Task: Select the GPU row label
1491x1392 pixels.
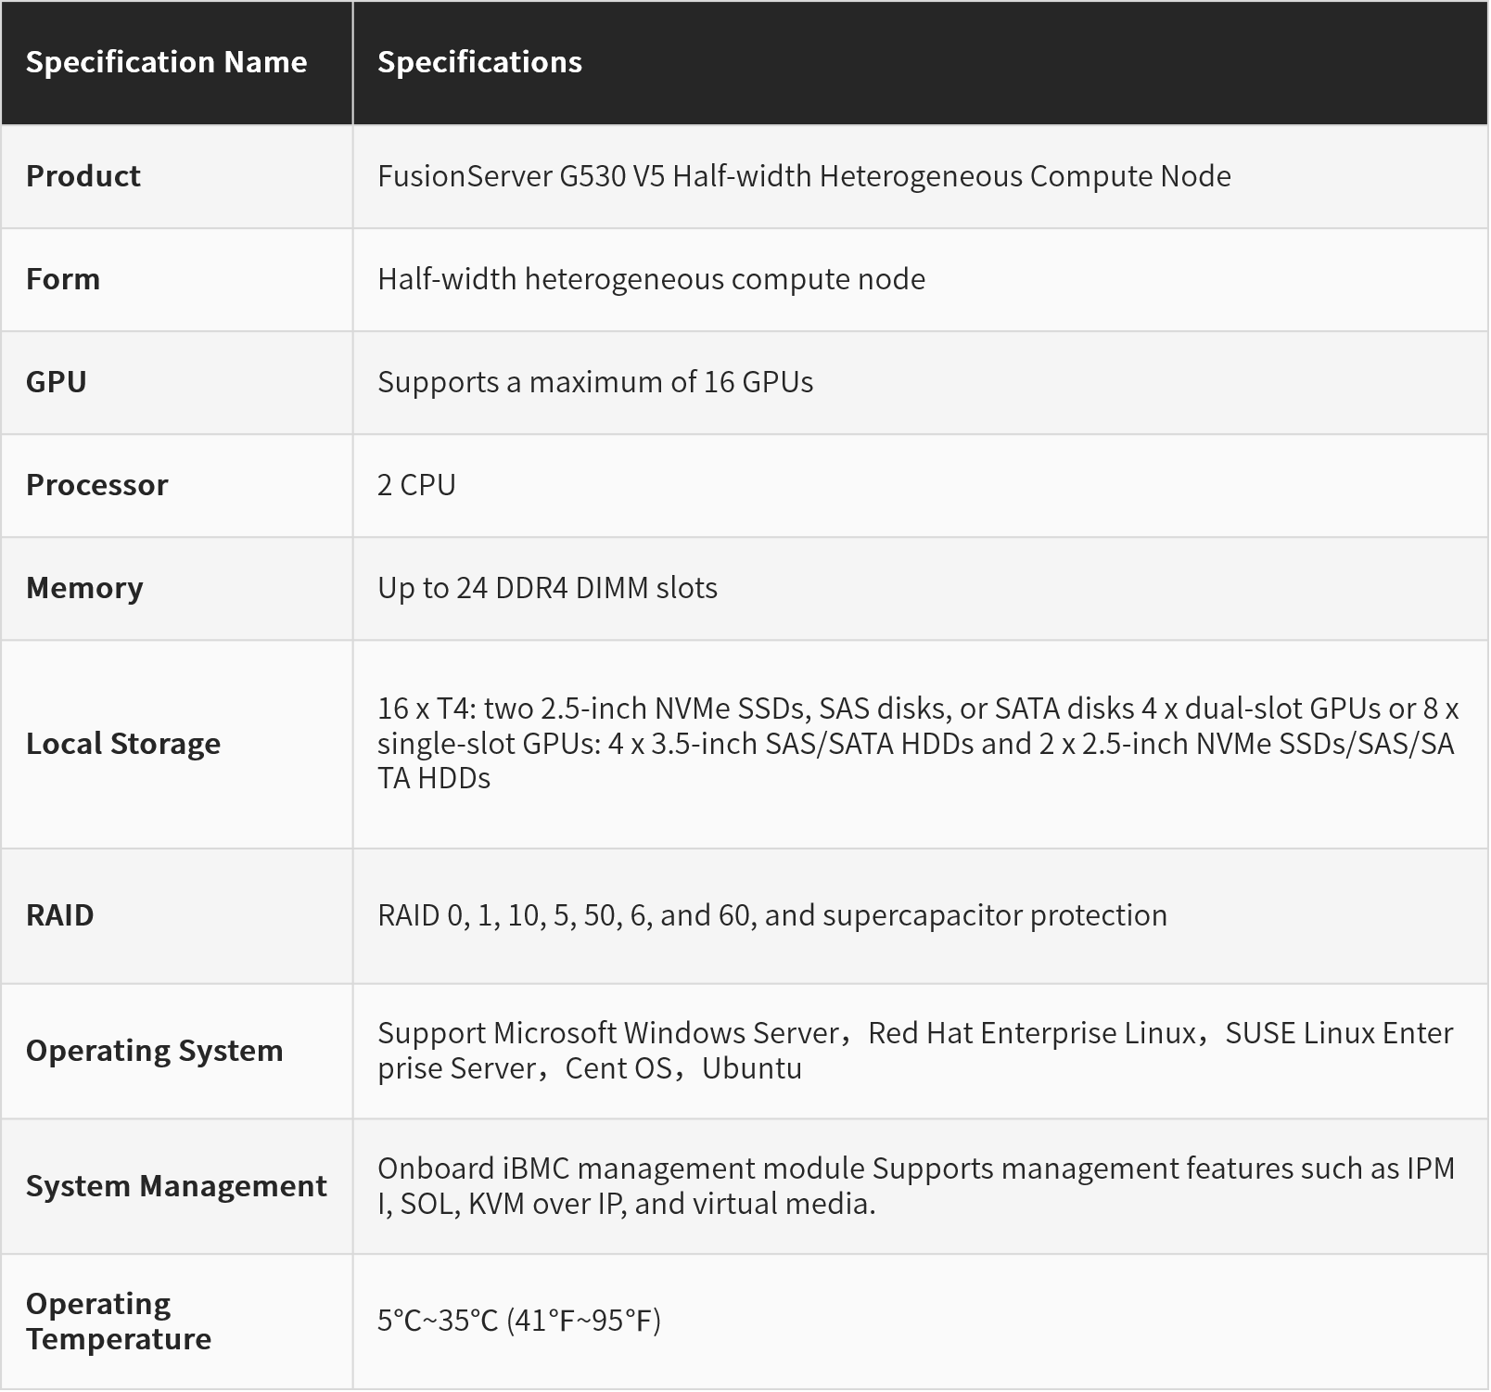Action: click(57, 382)
